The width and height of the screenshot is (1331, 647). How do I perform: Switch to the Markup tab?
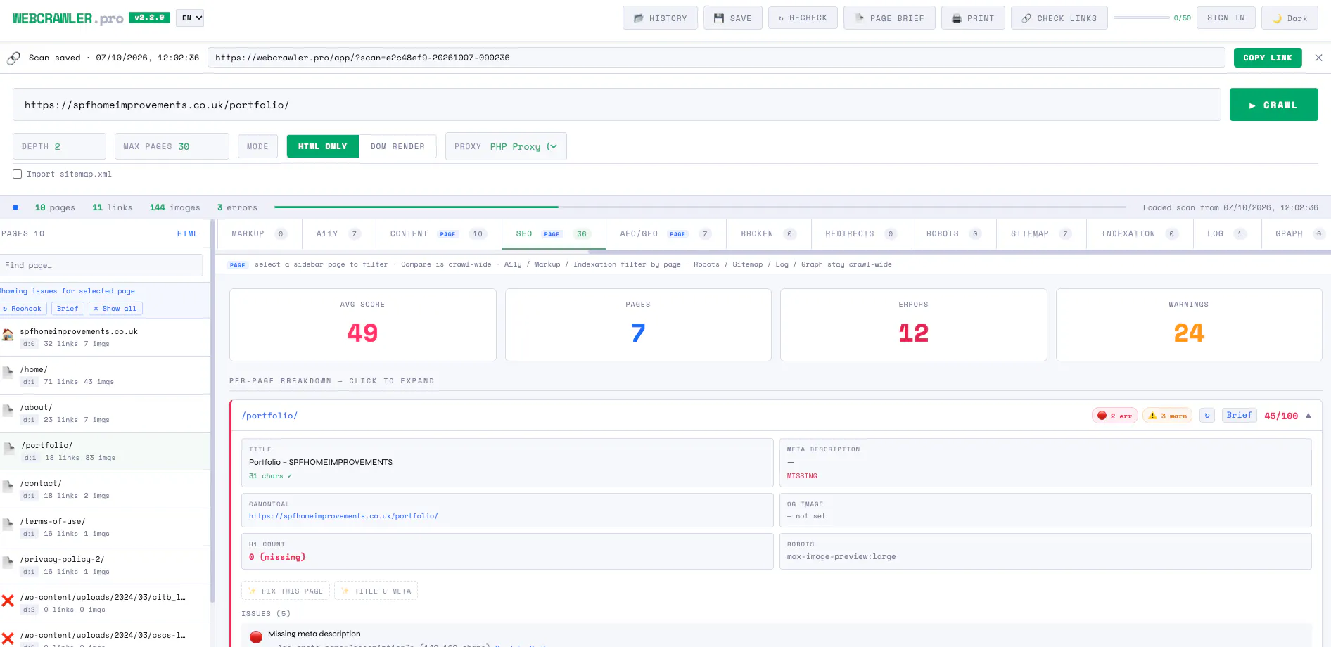click(x=260, y=234)
